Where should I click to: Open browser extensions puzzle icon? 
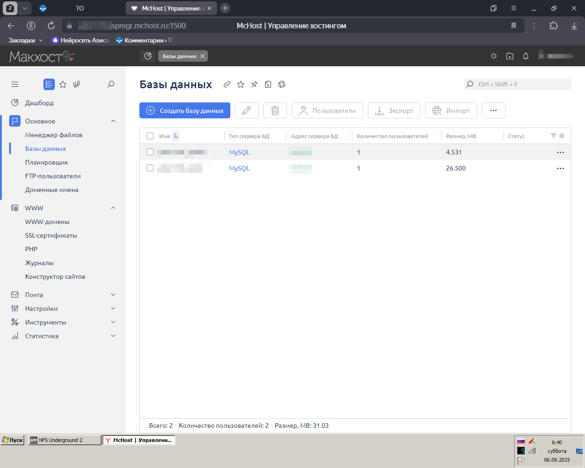pyautogui.click(x=554, y=26)
